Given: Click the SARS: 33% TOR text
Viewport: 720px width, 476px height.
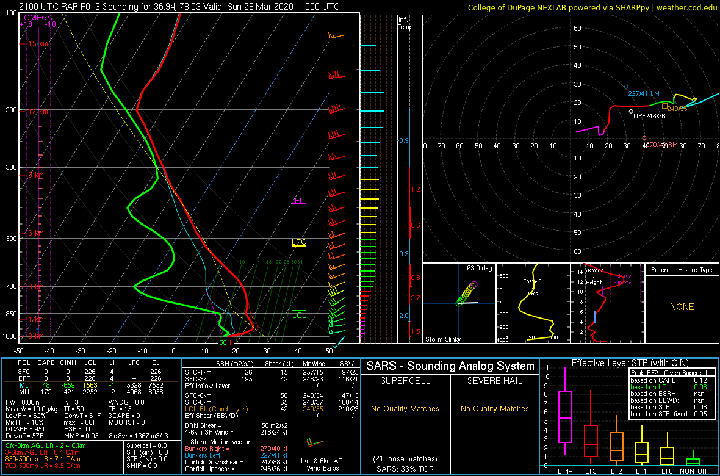Looking at the screenshot, I should (x=406, y=469).
